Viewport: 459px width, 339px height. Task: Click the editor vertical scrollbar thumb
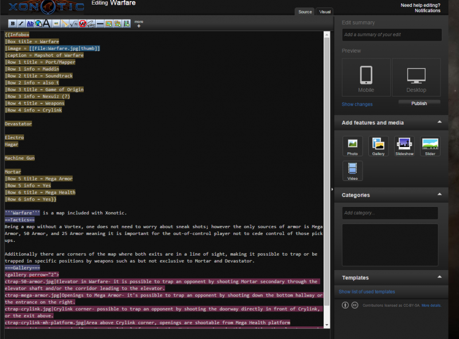pos(326,172)
